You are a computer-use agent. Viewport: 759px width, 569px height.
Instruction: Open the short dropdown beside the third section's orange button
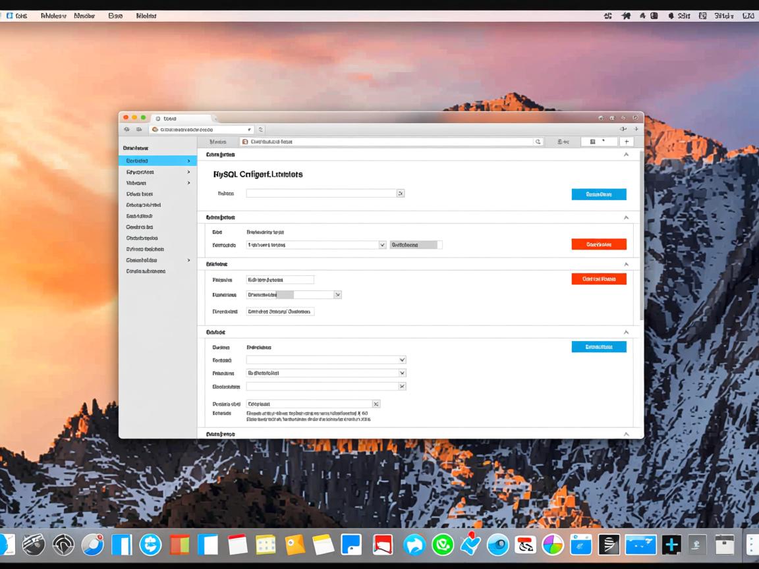click(x=337, y=295)
